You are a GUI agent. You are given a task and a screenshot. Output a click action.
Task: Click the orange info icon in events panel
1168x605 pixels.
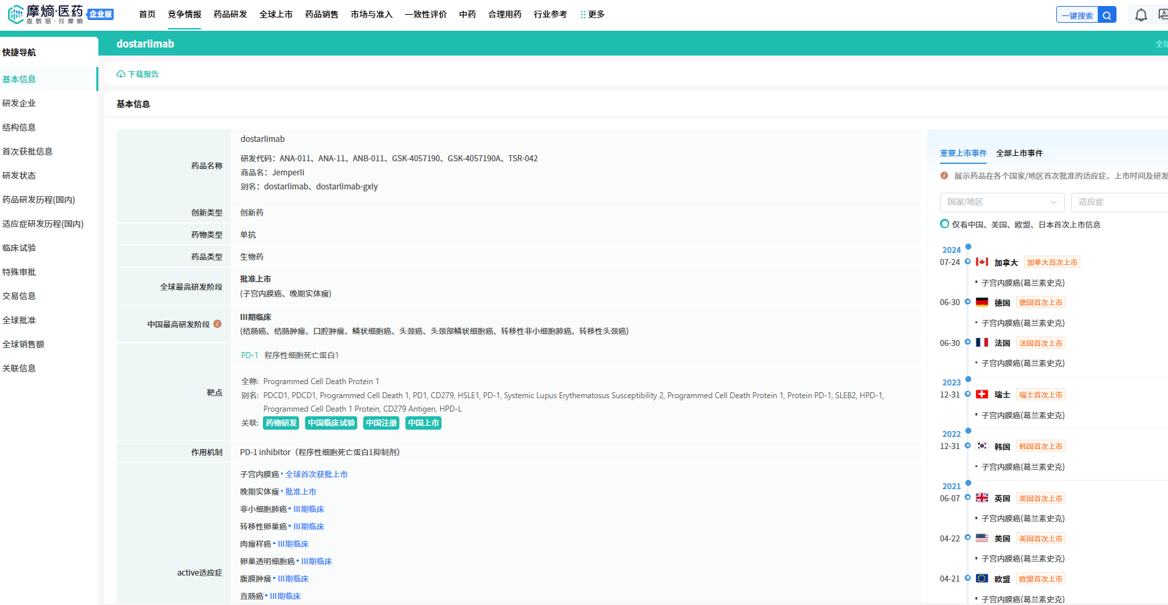(x=944, y=175)
